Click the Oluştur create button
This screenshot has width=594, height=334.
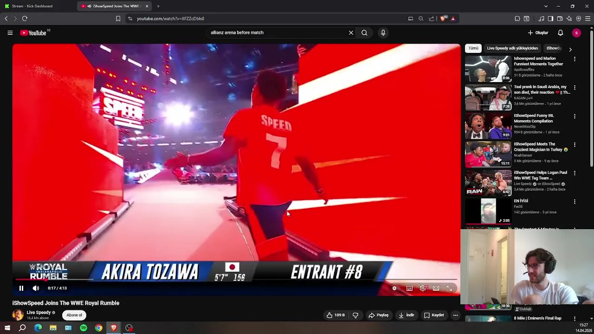(x=538, y=32)
